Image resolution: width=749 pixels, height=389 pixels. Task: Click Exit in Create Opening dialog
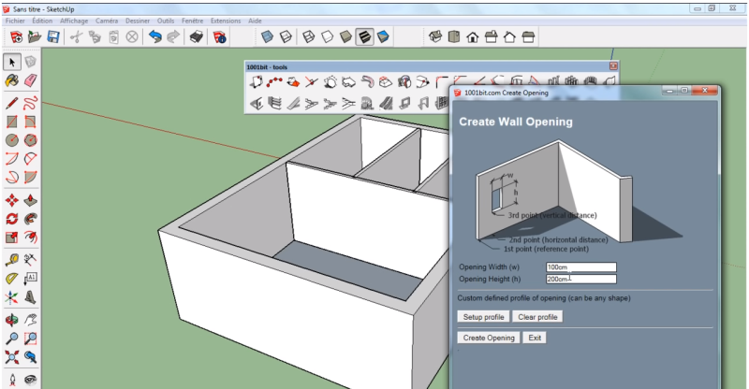point(535,338)
